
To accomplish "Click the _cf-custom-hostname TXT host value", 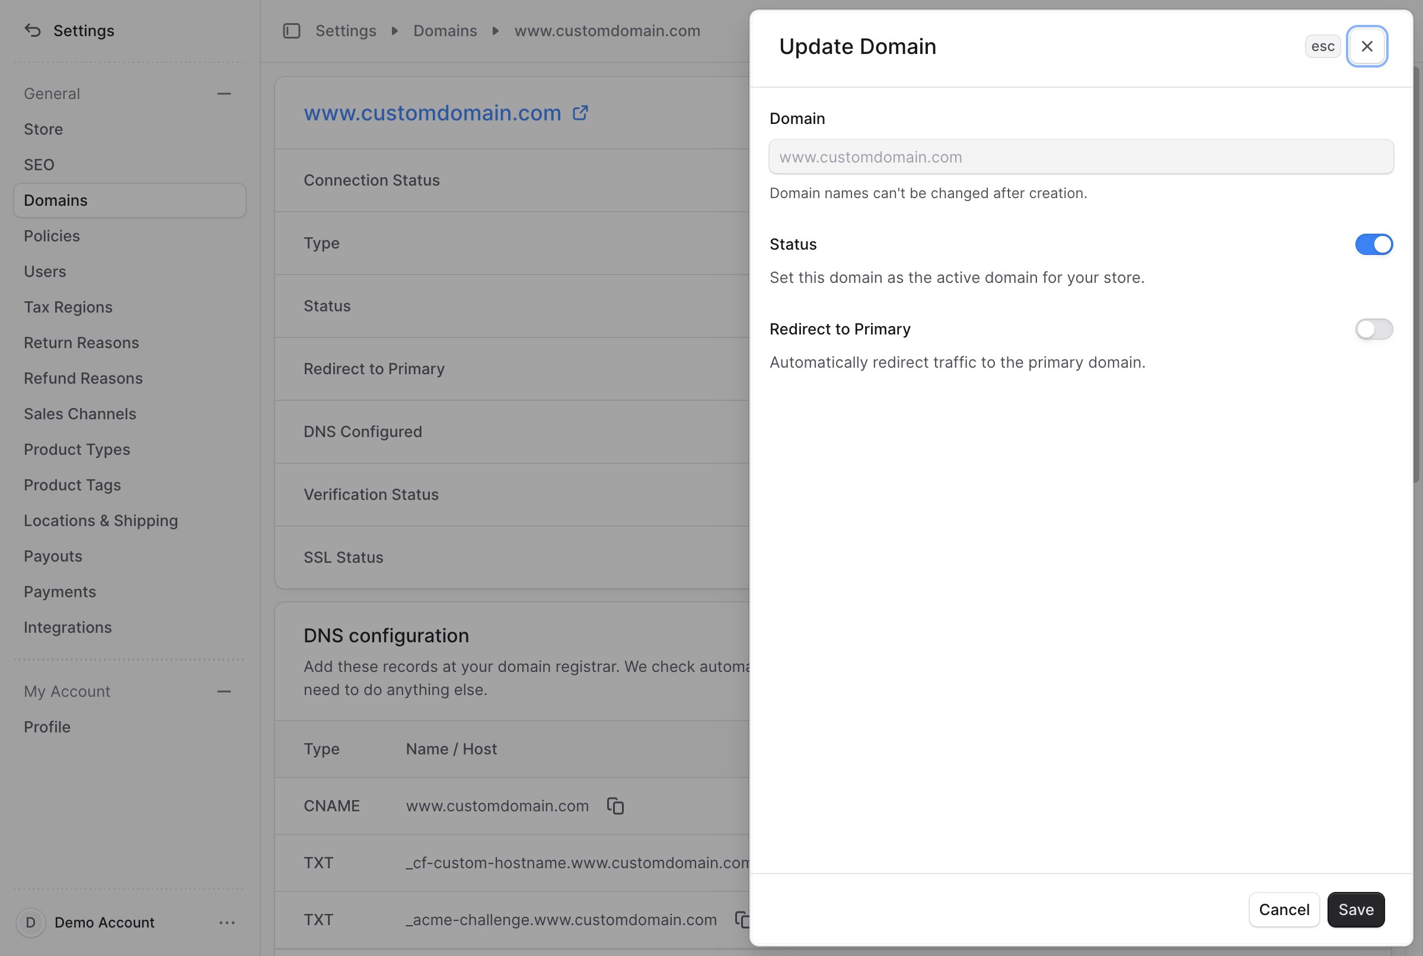I will 578,863.
